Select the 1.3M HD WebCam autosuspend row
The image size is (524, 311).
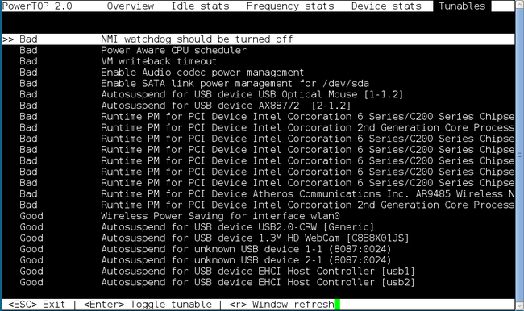(258, 238)
